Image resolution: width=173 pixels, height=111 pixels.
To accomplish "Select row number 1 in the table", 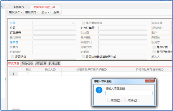I will pyautogui.click(x=13, y=74).
